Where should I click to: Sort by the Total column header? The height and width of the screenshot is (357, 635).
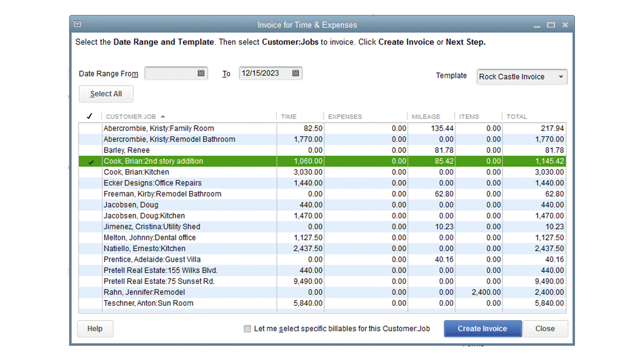coord(516,117)
